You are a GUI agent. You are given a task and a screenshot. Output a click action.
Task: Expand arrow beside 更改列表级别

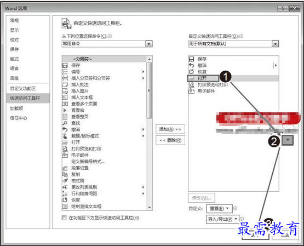(x=143, y=187)
